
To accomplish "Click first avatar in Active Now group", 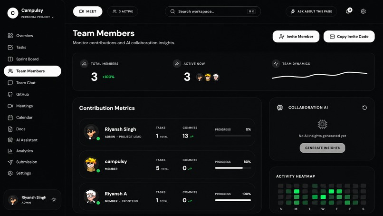I will [200, 77].
